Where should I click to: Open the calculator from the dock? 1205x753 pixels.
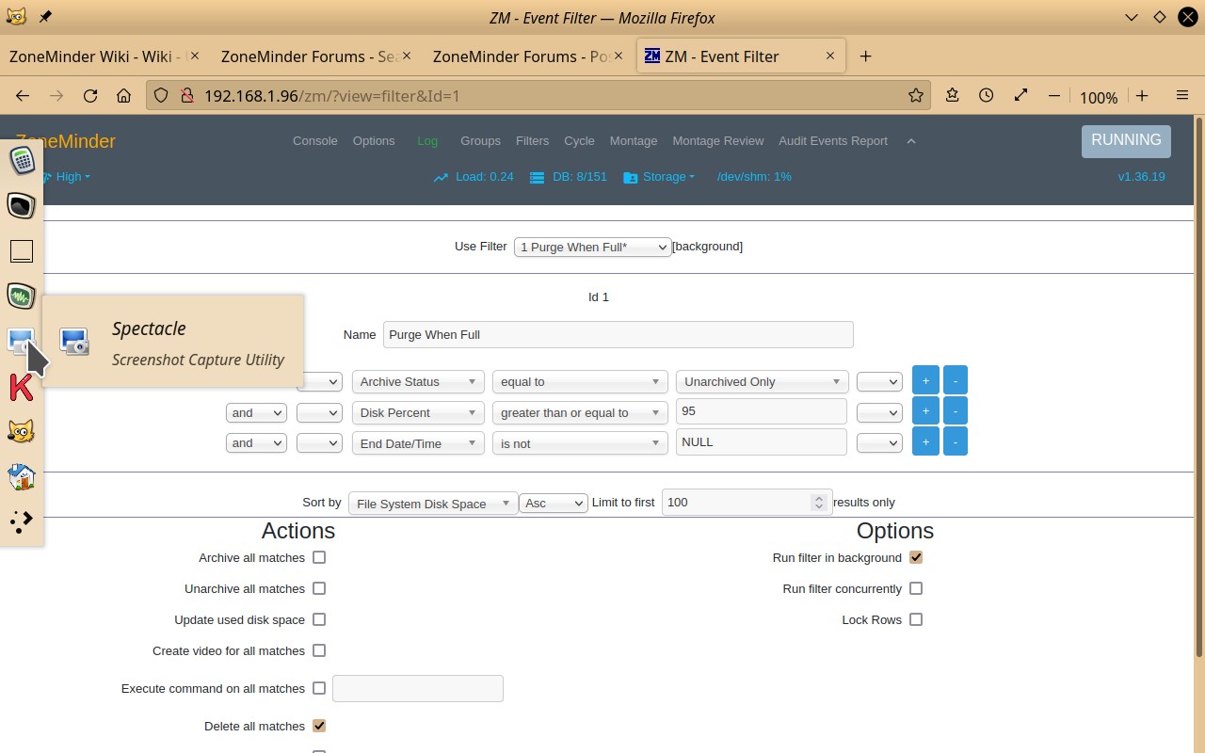click(22, 160)
